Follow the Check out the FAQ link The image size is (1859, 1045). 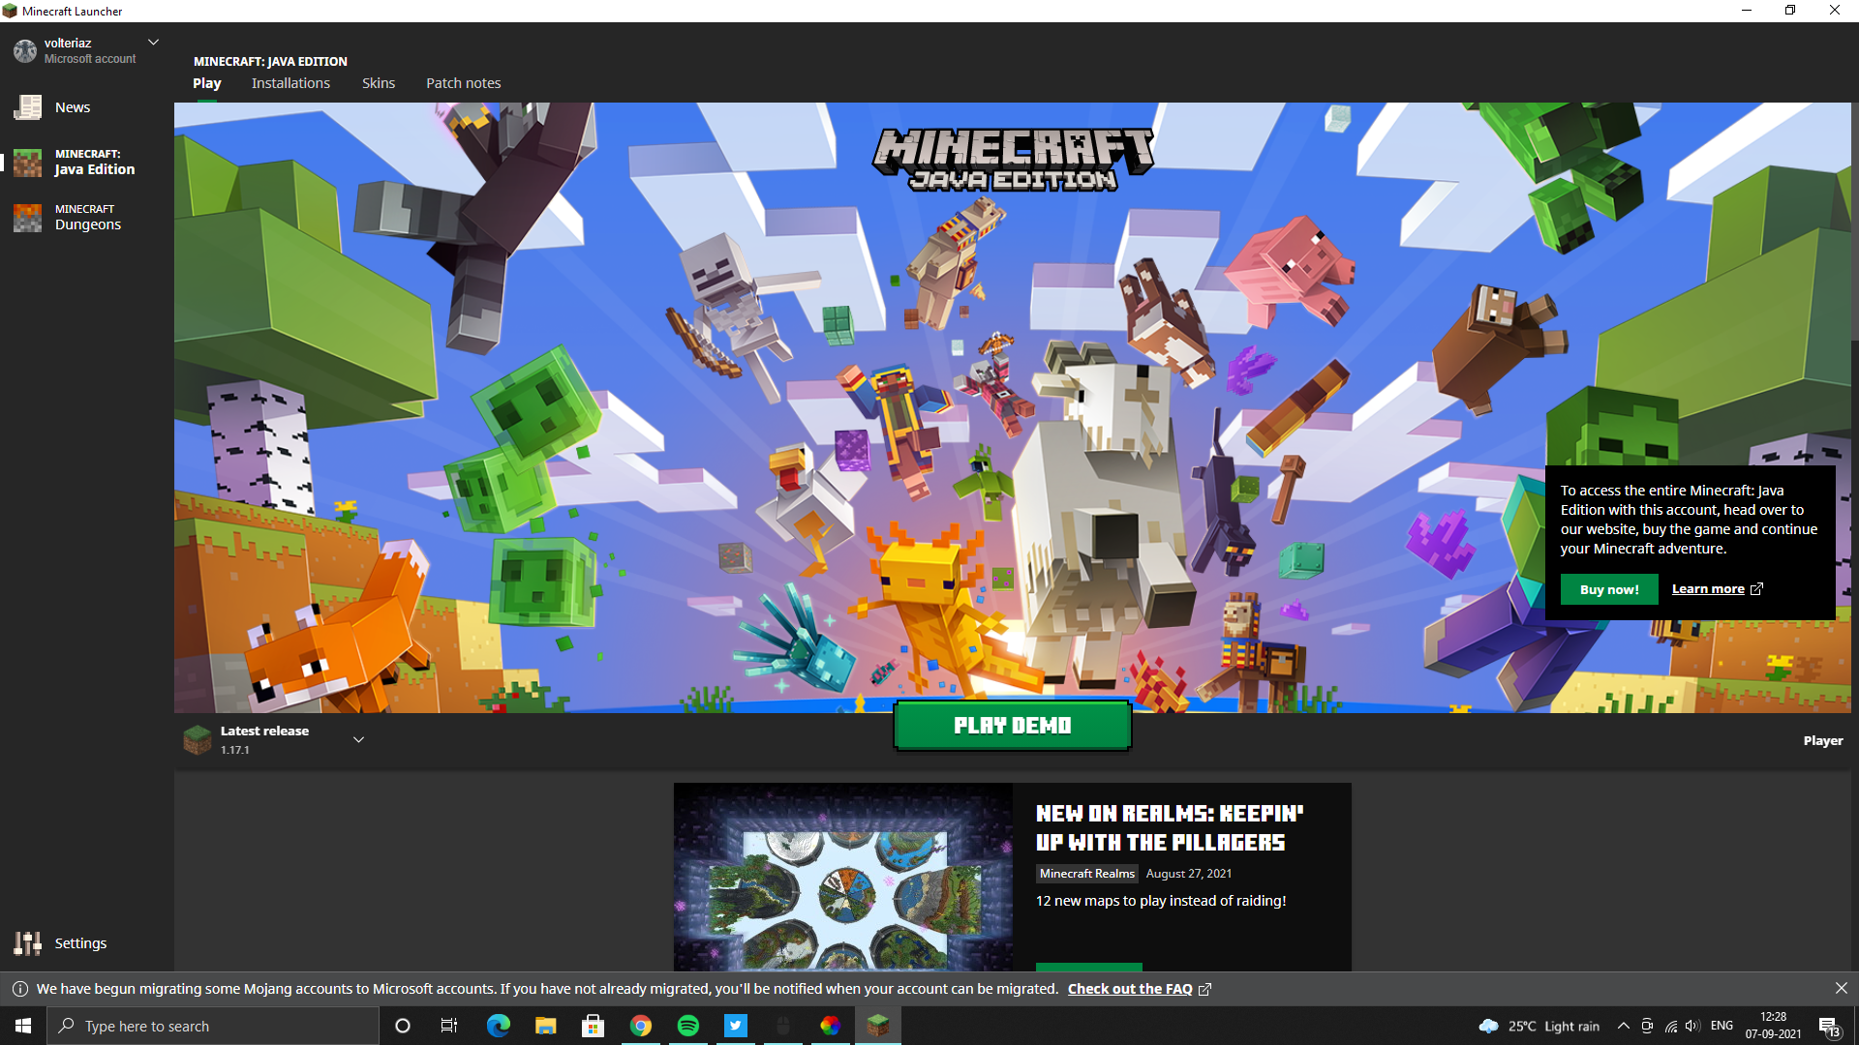click(x=1130, y=989)
